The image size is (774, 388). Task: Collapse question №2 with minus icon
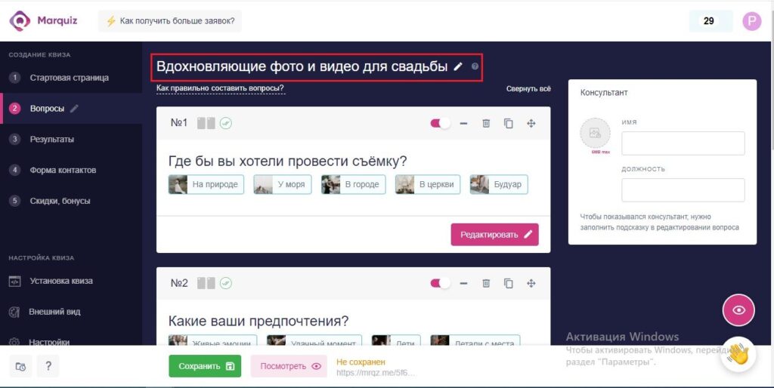point(463,283)
